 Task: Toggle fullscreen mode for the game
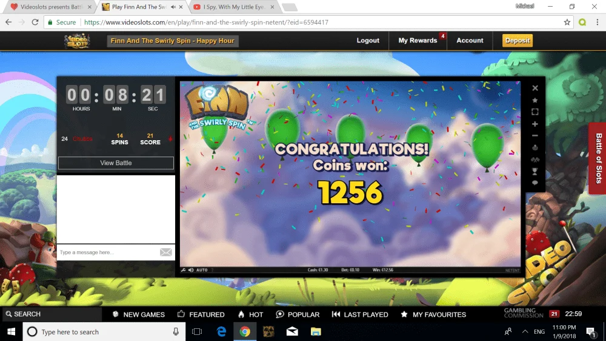(535, 112)
